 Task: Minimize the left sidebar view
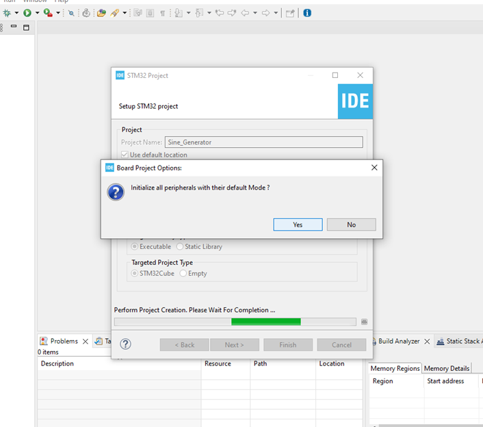14,27
